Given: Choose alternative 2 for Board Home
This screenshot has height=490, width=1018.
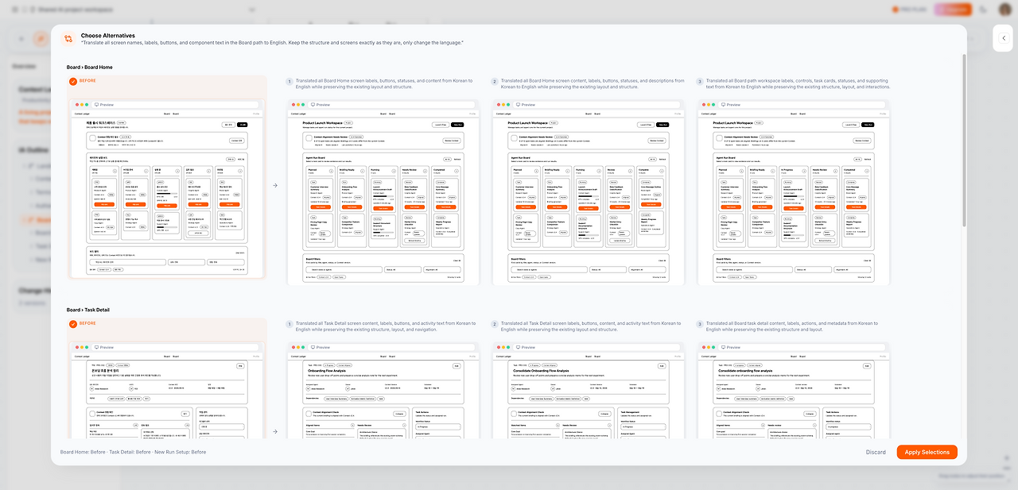Looking at the screenshot, I should 495,82.
